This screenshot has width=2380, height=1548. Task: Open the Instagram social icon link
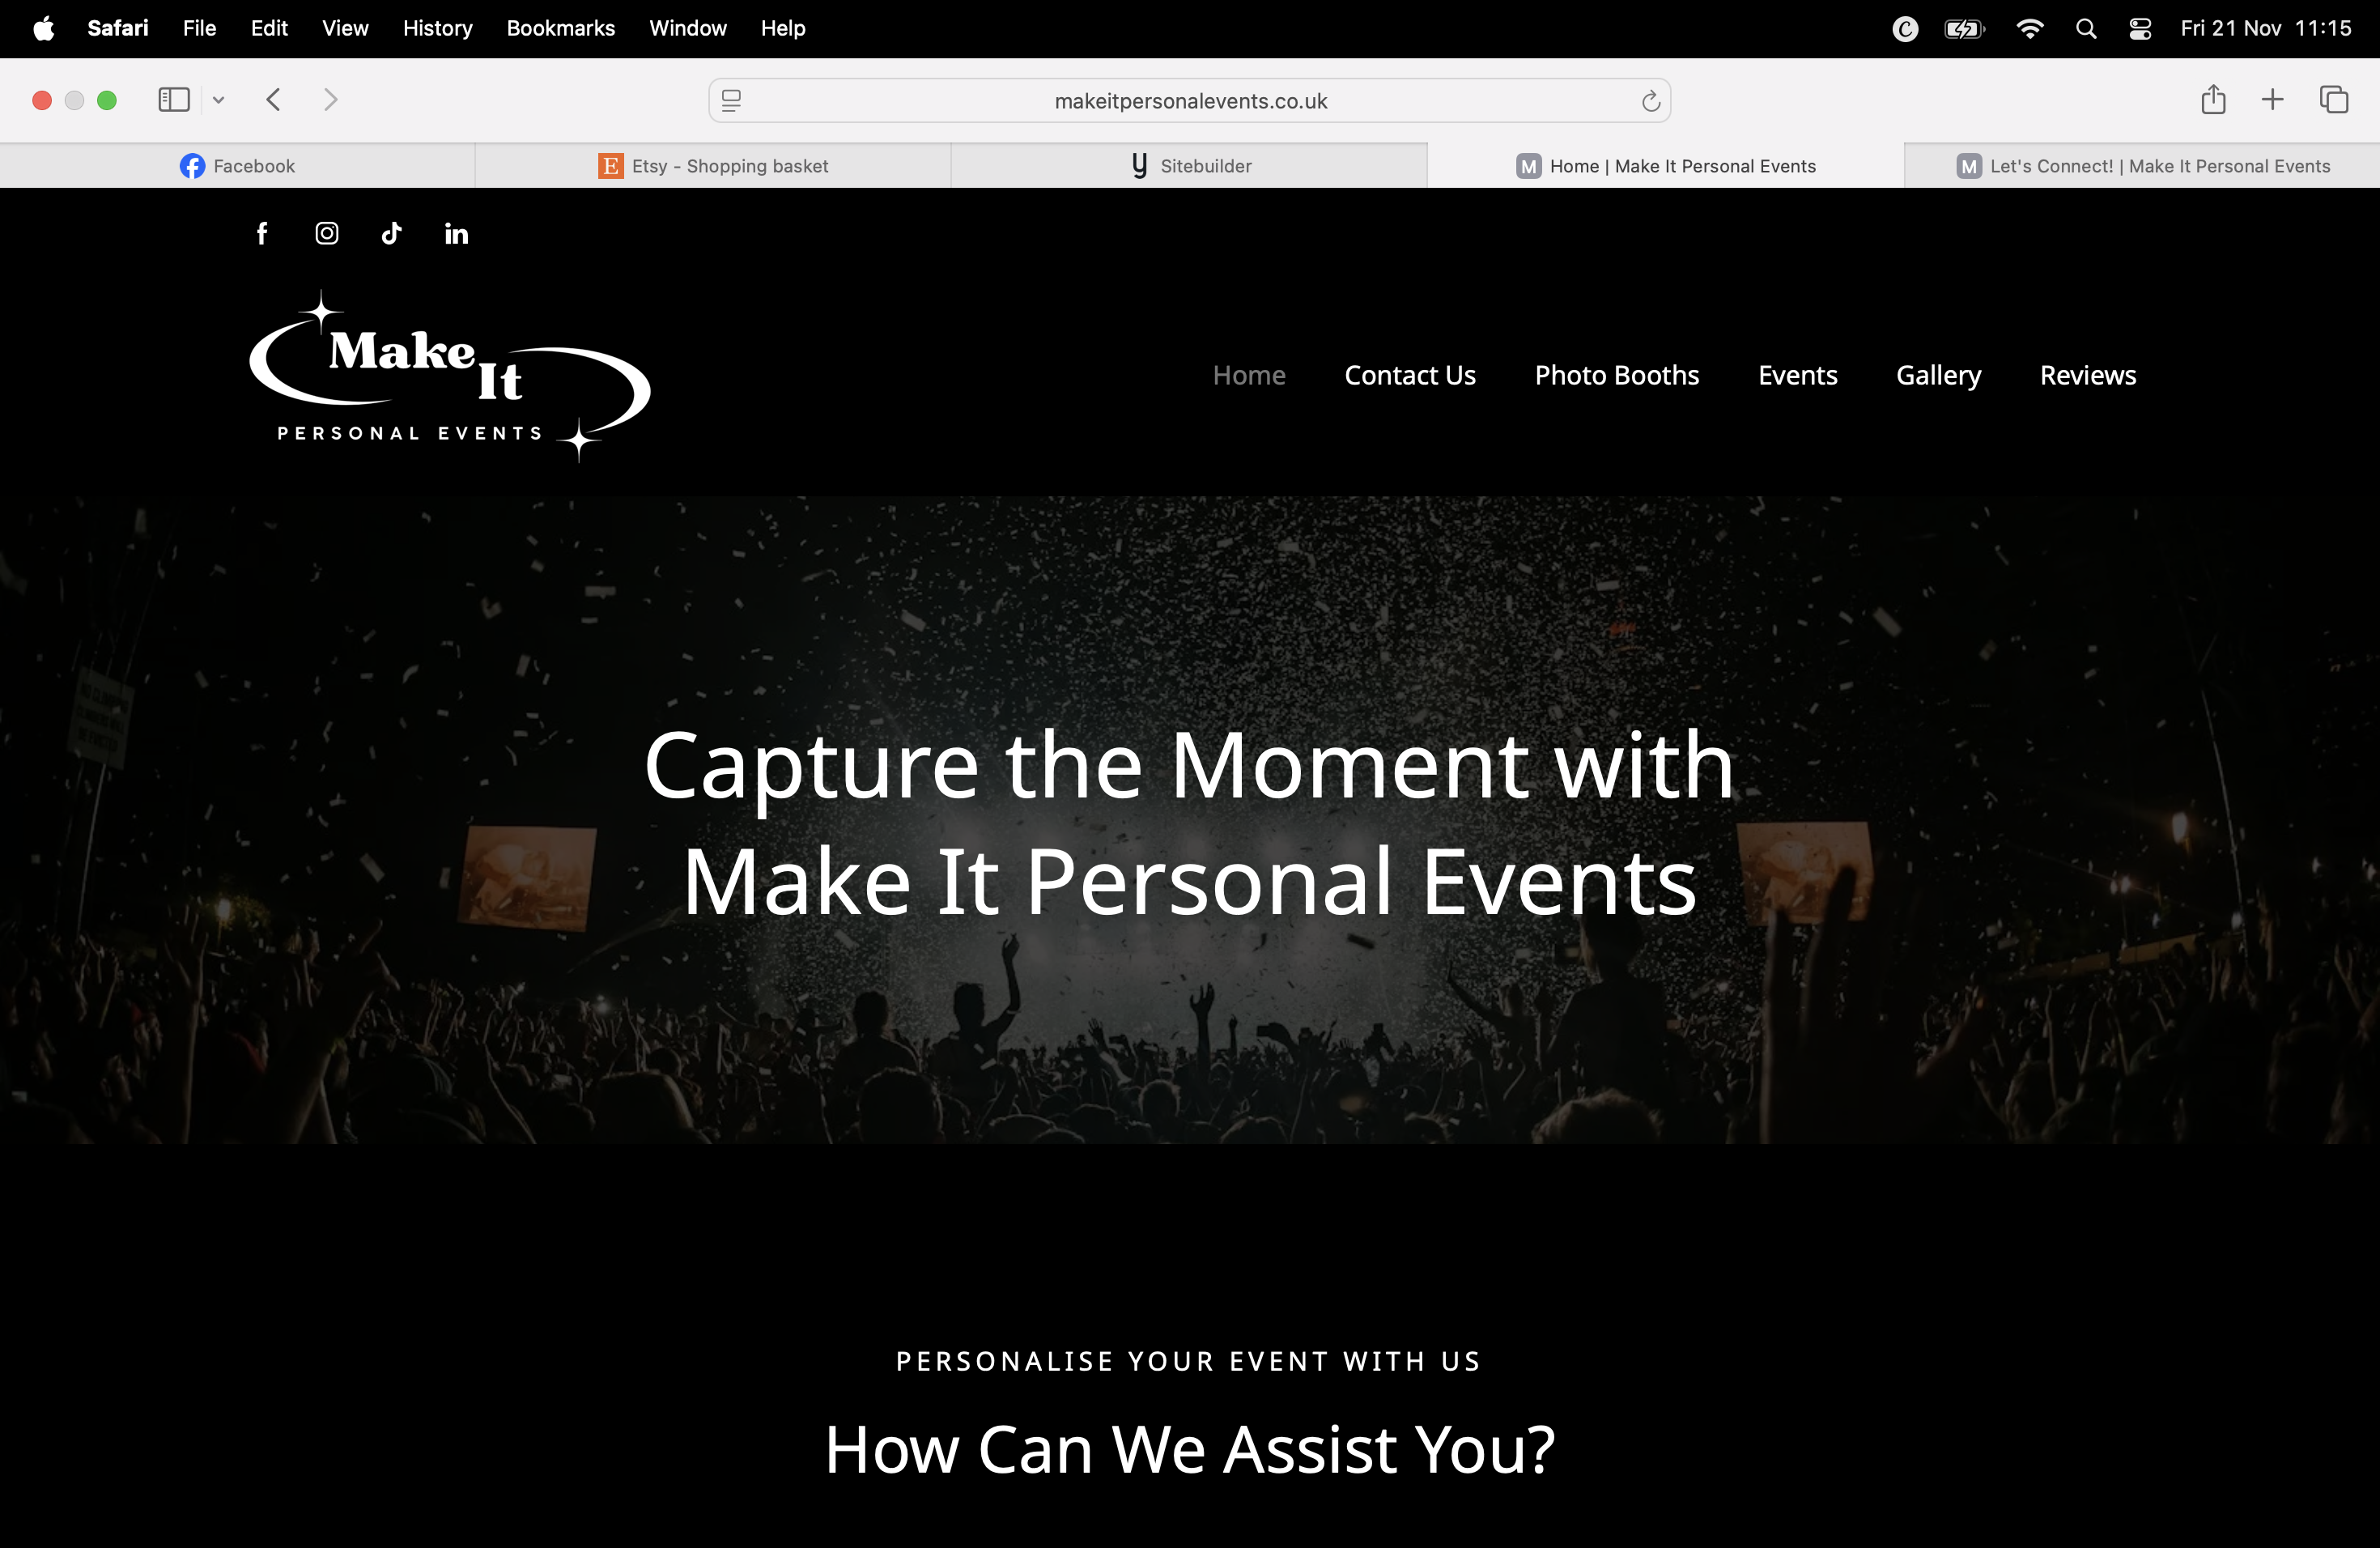click(327, 233)
